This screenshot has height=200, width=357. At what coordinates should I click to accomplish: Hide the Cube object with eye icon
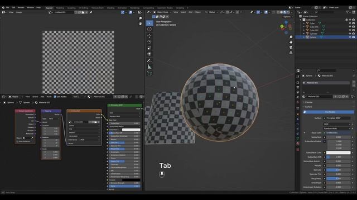350,23
